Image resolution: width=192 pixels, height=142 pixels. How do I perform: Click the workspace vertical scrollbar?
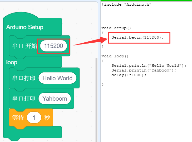pyautogui.click(x=96, y=99)
